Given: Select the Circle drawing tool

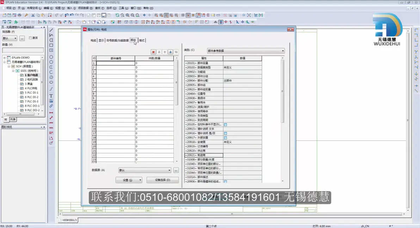Looking at the screenshot, I should (x=51, y=57).
